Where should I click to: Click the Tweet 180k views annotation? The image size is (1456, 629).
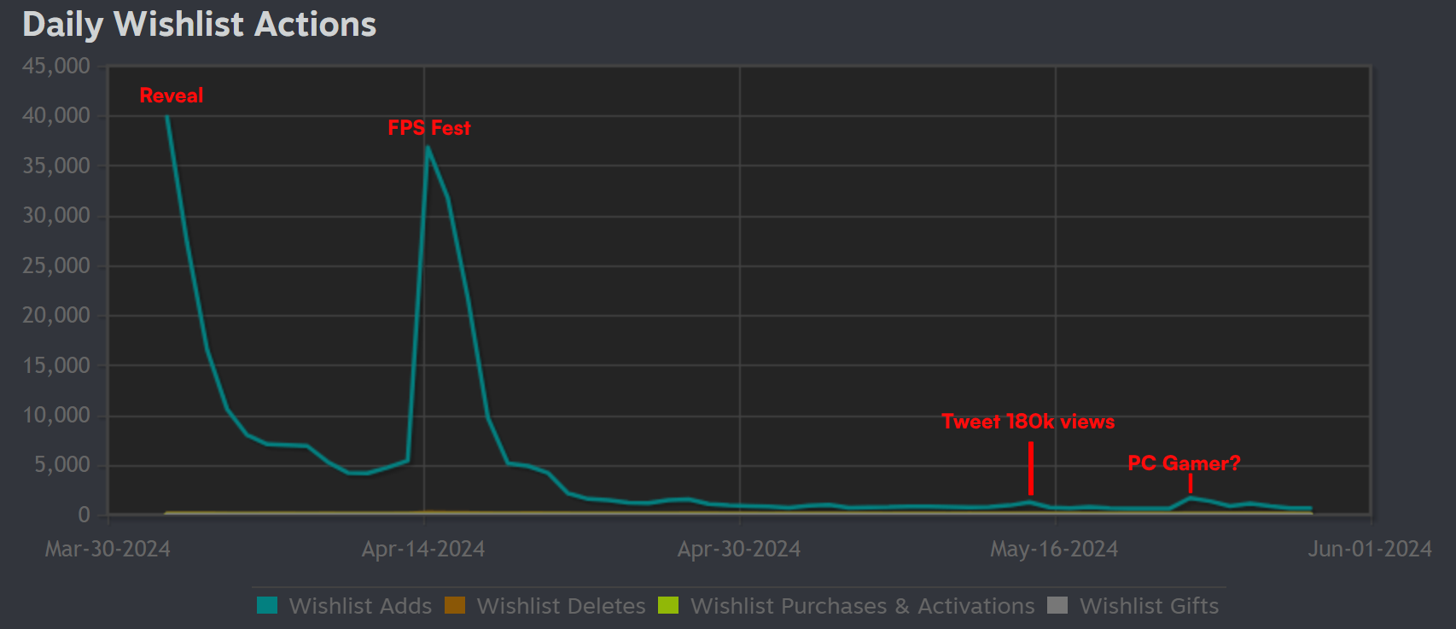pos(1028,422)
